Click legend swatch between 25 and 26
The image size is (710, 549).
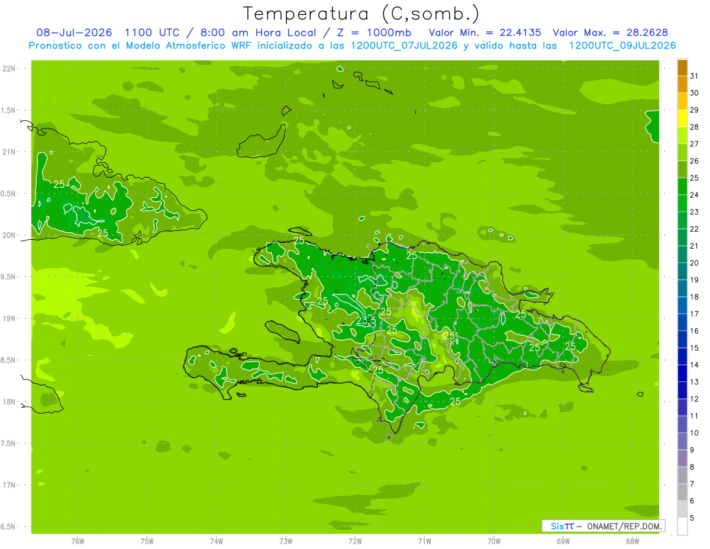(x=682, y=169)
